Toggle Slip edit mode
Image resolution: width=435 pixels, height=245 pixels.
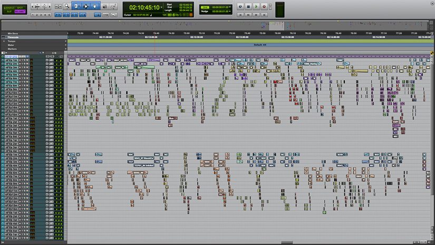click(8, 11)
